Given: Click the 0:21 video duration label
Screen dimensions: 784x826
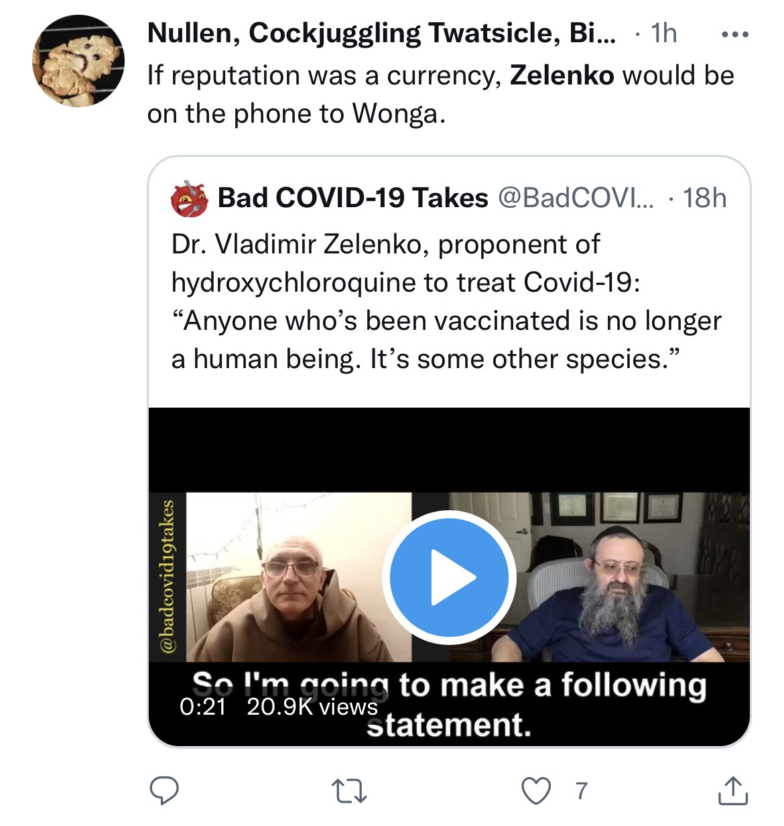Looking at the screenshot, I should [x=203, y=707].
